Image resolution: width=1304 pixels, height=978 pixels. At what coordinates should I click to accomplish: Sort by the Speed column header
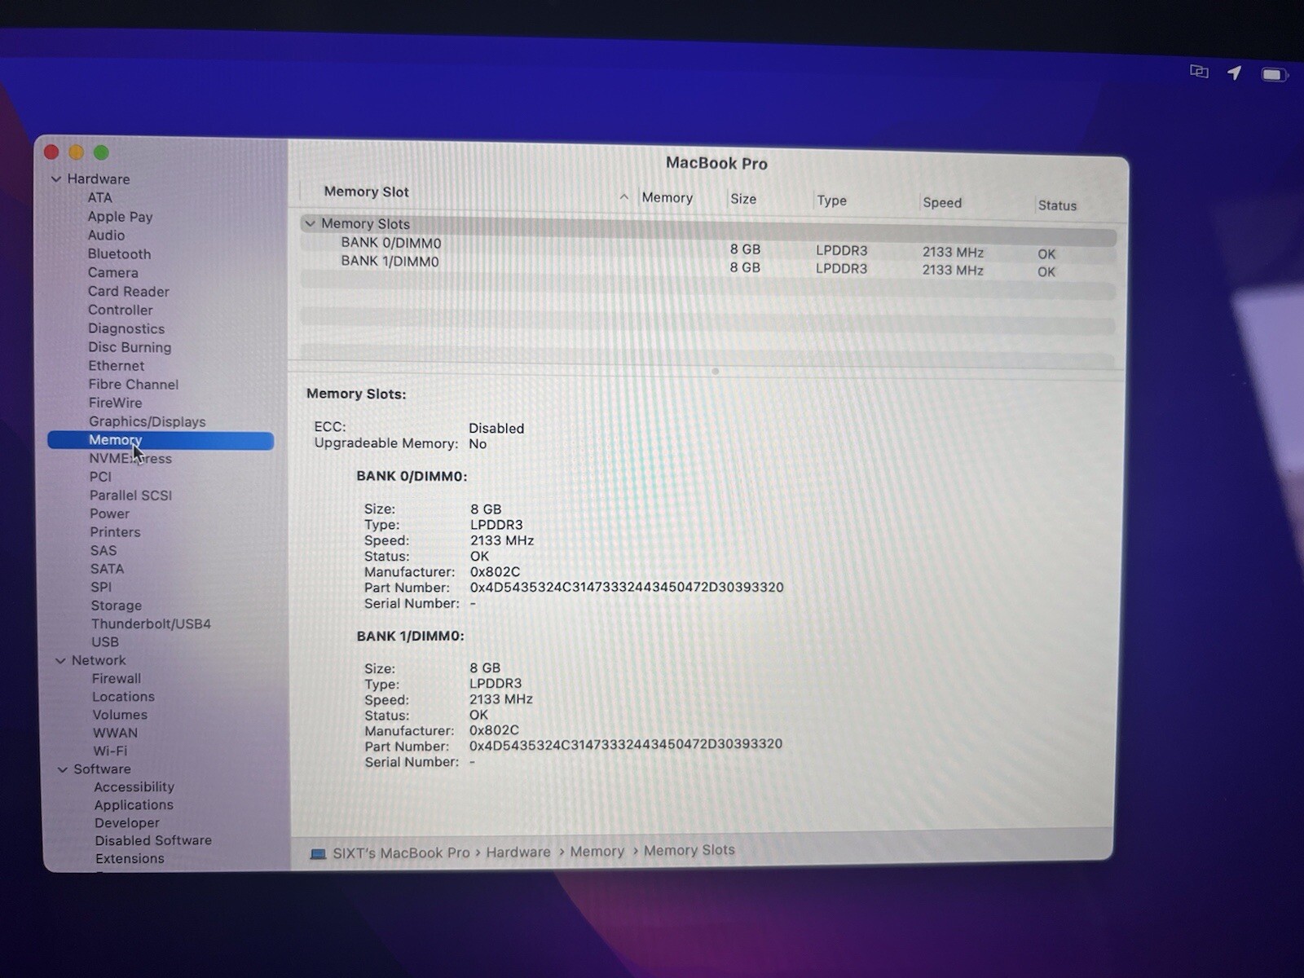(x=942, y=203)
